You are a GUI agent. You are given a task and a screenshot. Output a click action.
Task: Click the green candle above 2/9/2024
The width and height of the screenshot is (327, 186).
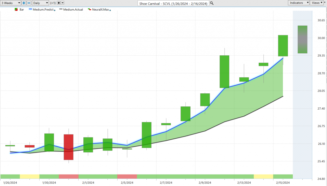click(x=205, y=100)
